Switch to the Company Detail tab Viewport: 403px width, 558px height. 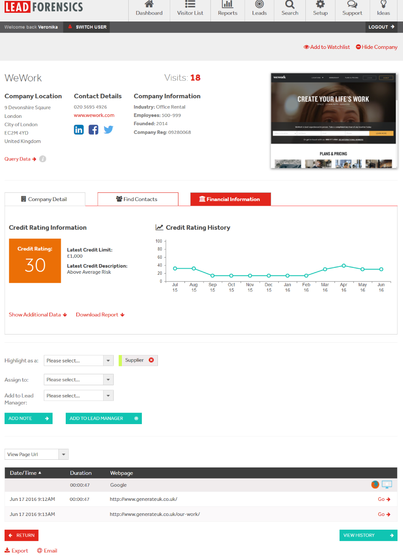click(x=45, y=199)
